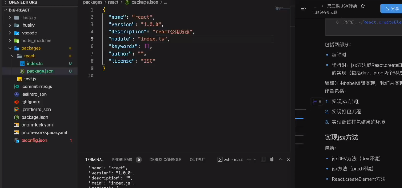Click the .prettierrc.json Prettier icon

[17, 110]
